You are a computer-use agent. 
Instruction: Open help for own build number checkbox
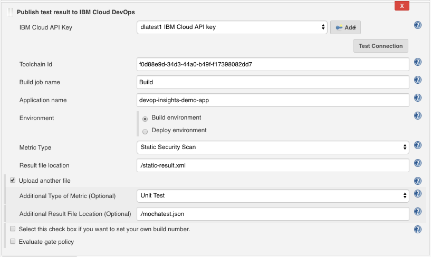[x=417, y=229]
